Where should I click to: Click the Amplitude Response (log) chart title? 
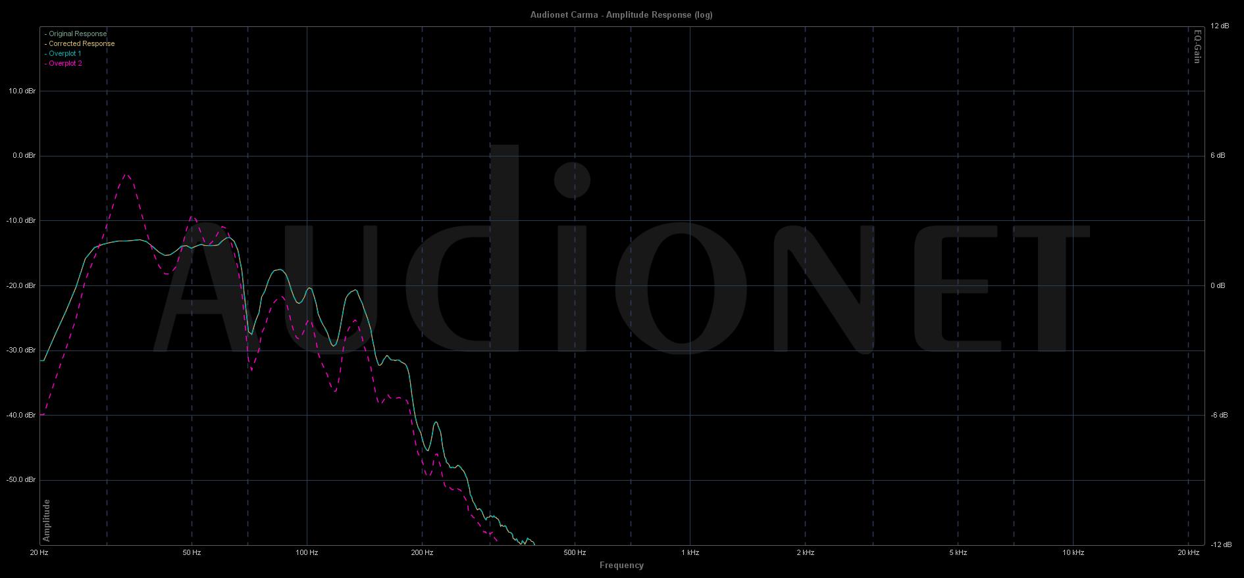click(621, 14)
